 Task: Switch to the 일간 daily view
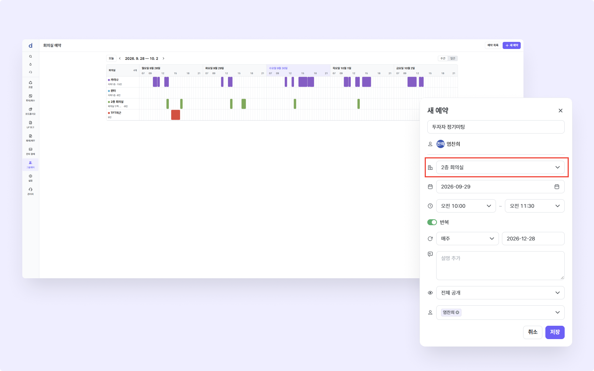pos(453,58)
